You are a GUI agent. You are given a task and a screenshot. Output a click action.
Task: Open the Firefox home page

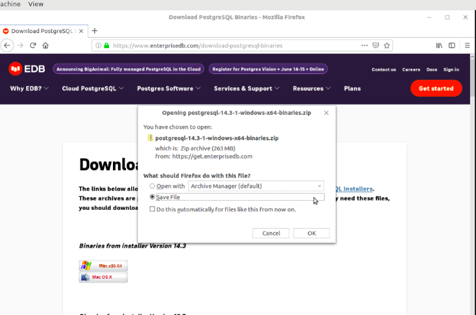[45, 45]
